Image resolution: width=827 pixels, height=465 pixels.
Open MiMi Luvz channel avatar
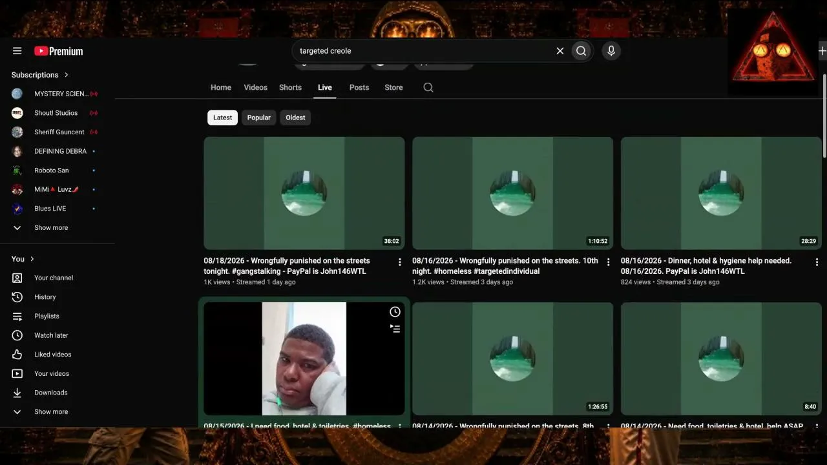click(x=17, y=189)
